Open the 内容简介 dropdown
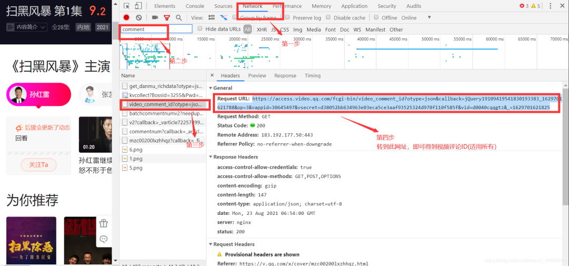This screenshot has height=266, width=569. (27, 27)
